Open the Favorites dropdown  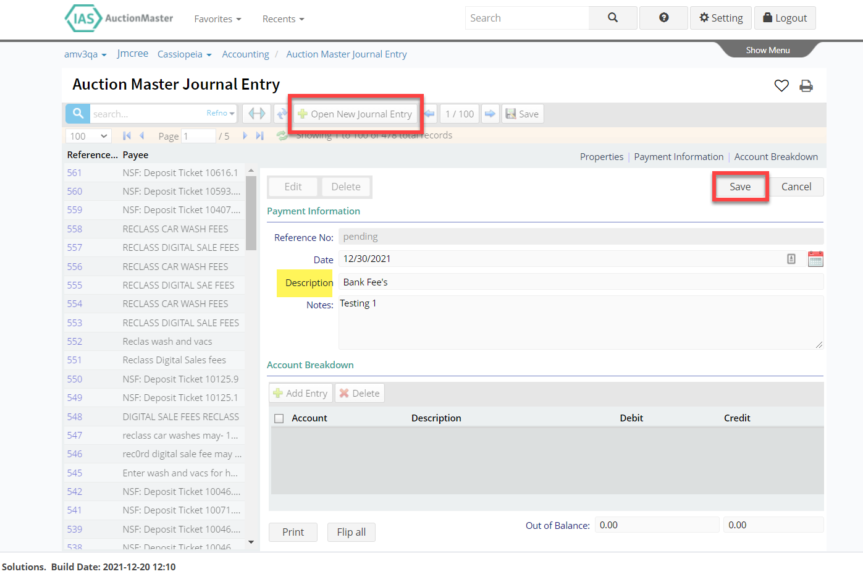(x=217, y=19)
